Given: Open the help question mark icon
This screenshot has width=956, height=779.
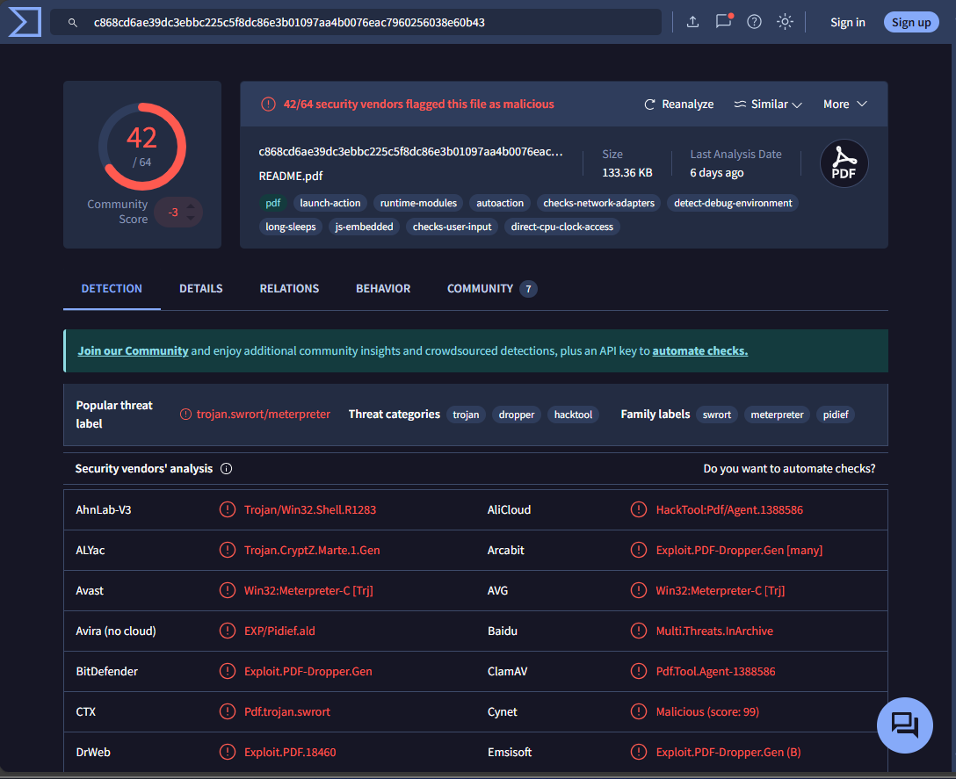Looking at the screenshot, I should coord(754,22).
